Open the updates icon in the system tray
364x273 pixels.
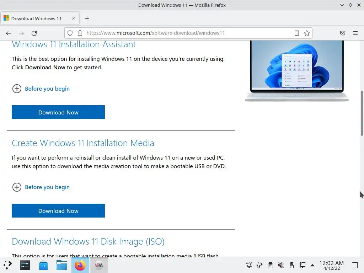point(259,265)
